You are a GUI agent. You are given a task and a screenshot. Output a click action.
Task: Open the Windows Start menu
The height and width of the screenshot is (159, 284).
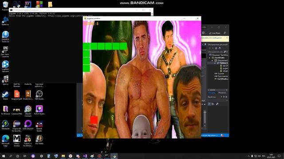click(4, 156)
